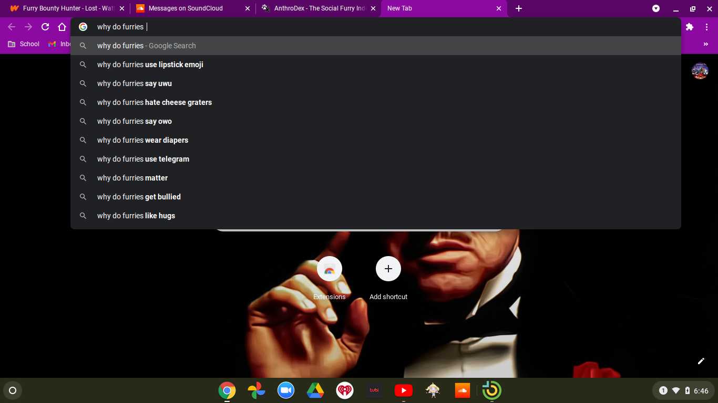Open Google Photos from the shelf
This screenshot has height=403, width=718.
point(257,390)
